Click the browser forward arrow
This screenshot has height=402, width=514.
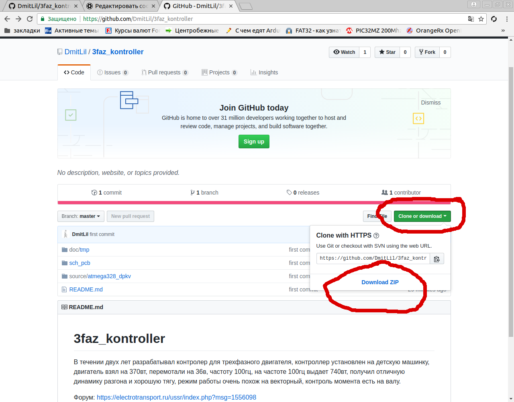(18, 19)
